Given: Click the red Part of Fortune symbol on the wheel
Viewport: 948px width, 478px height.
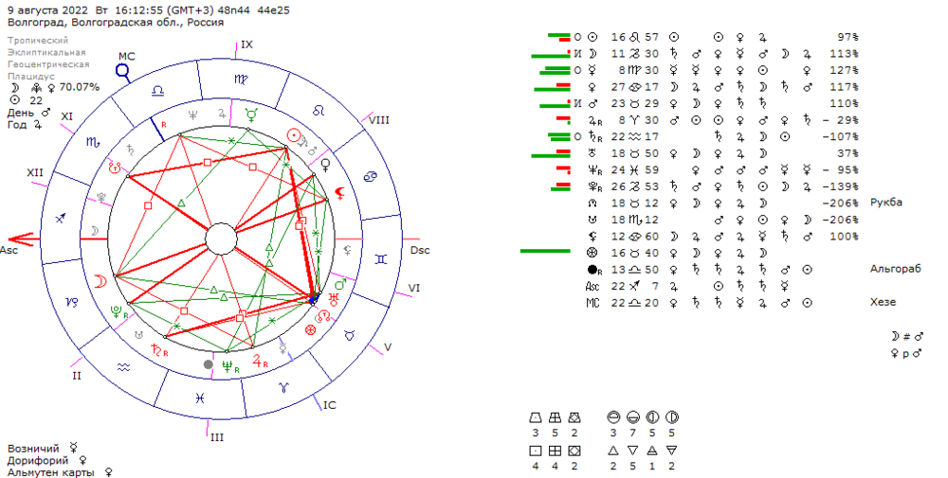Looking at the screenshot, I should tap(310, 329).
